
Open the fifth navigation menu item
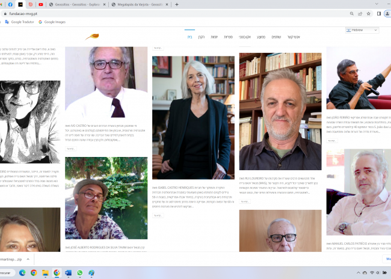[x=245, y=37]
